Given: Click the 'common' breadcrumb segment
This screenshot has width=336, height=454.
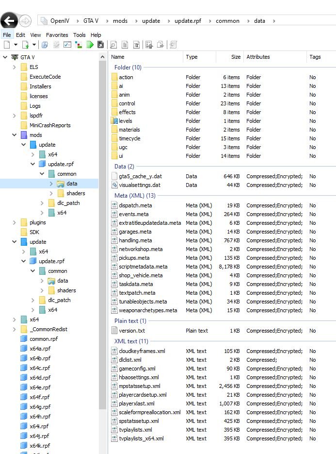Looking at the screenshot, I should click(227, 21).
